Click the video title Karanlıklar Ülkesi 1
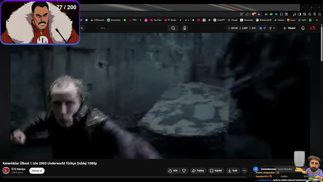The image size is (323, 182). coord(50,163)
